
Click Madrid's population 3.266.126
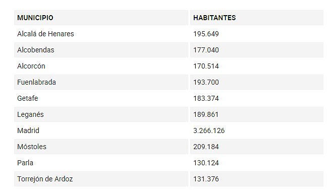209,131
